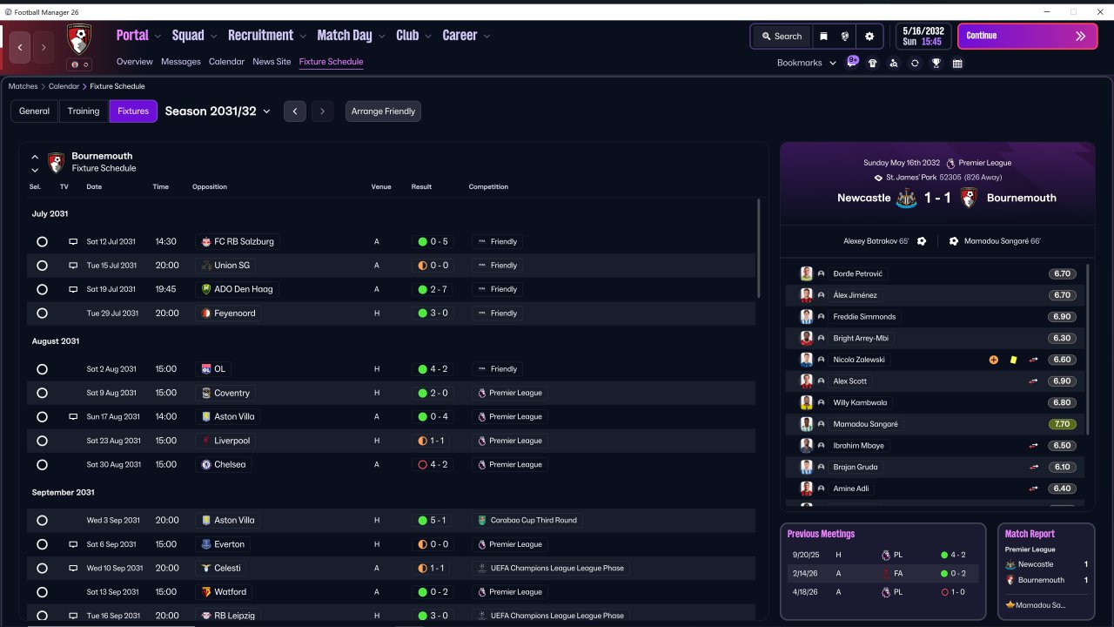Select radio for Coventry fixture

(42, 394)
